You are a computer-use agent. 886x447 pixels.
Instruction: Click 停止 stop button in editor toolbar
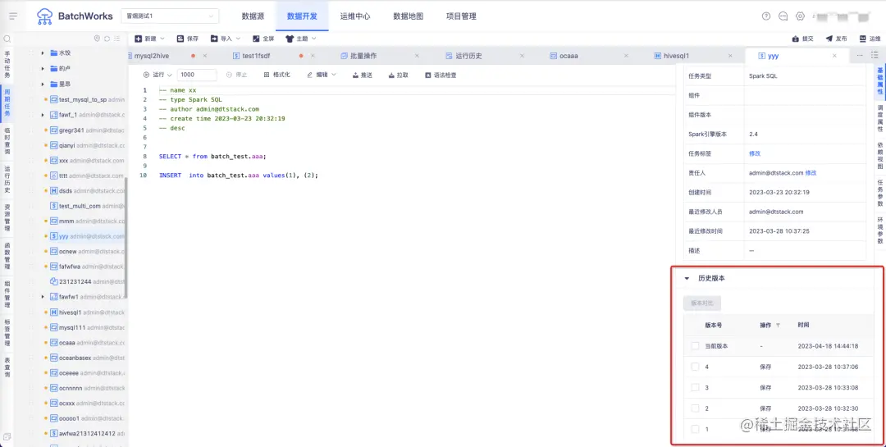coord(236,75)
